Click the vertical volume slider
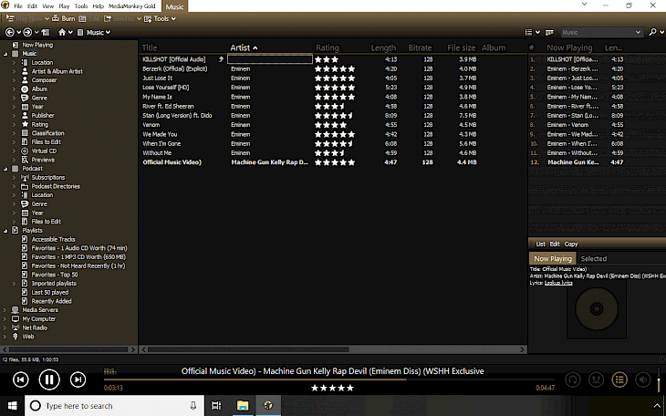 [659, 380]
